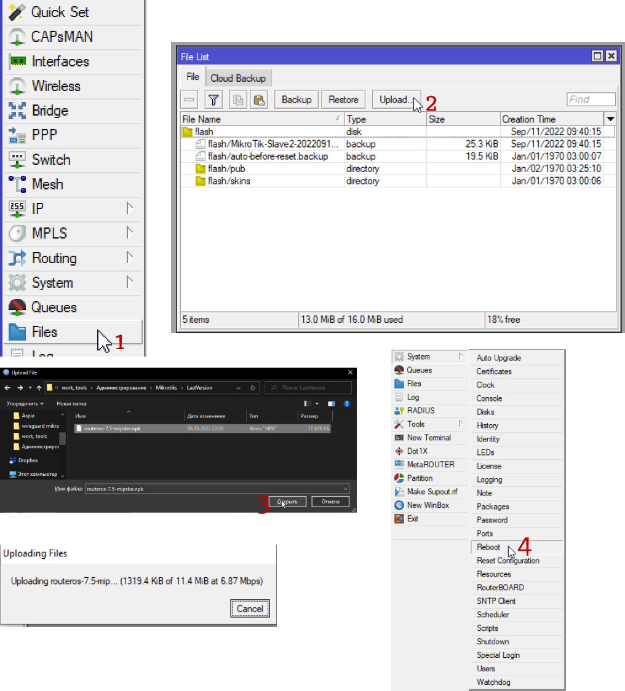Open the Mesh menu item
Viewport: 625px width, 691px height.
pos(73,184)
